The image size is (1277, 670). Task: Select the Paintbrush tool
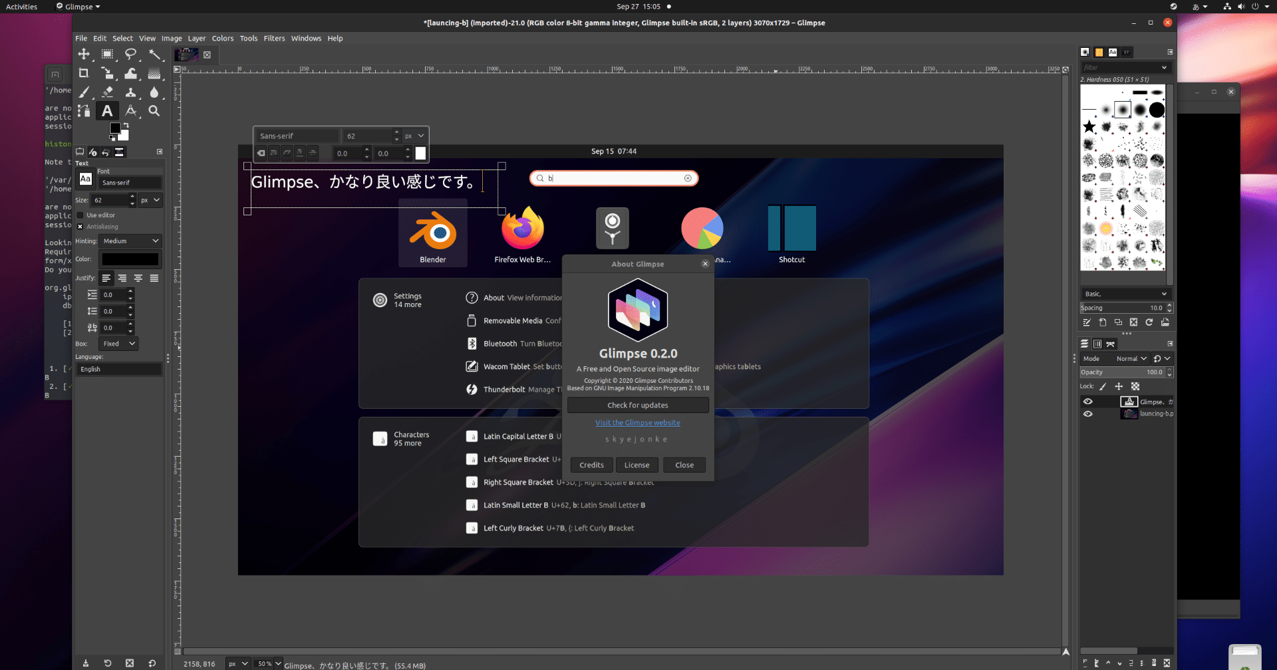(84, 92)
